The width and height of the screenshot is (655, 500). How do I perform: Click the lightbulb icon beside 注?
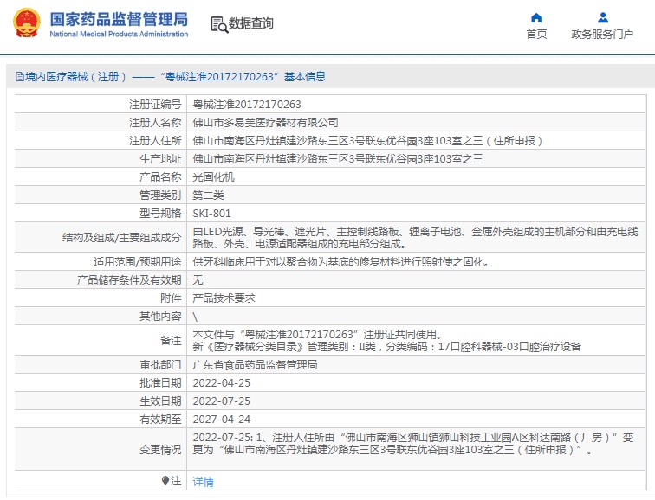pyautogui.click(x=165, y=480)
